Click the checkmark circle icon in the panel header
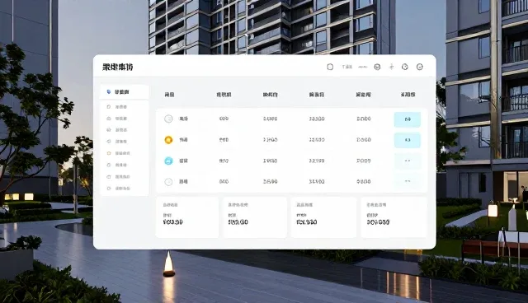Image resolution: width=528 pixels, height=303 pixels. [x=377, y=67]
